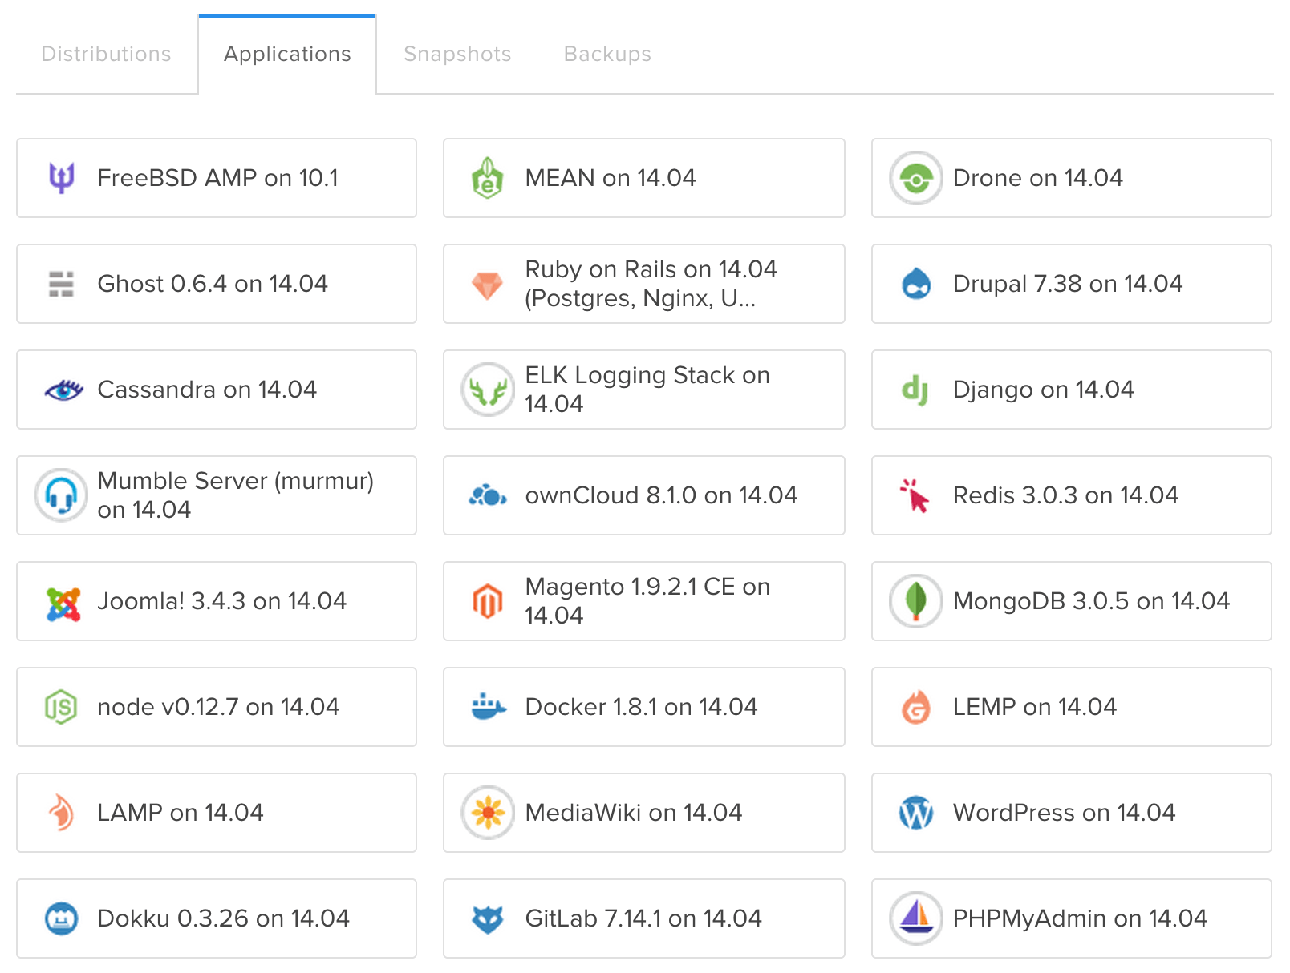
Task: Click the Mumble headset icon
Action: (x=61, y=495)
